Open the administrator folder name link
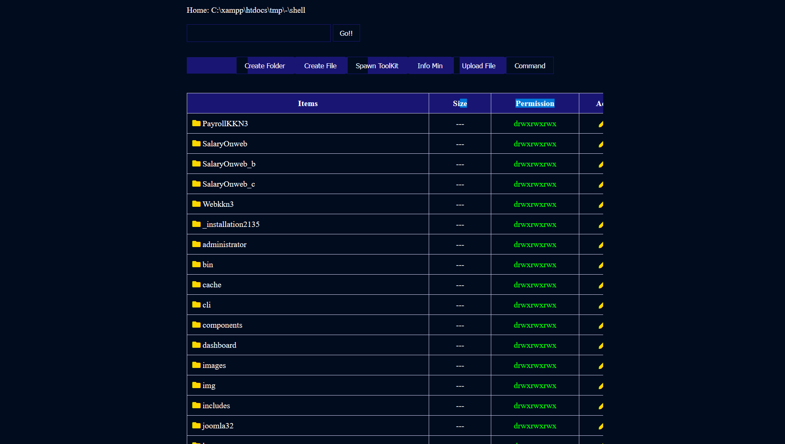 pyautogui.click(x=224, y=245)
